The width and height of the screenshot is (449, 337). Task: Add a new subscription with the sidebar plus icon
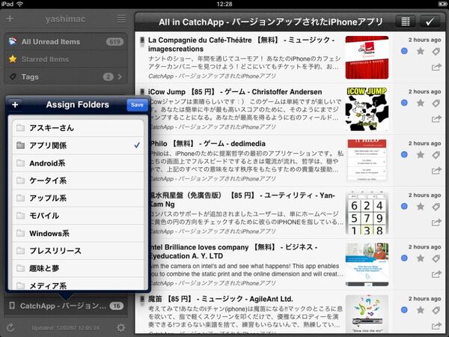[10, 19]
